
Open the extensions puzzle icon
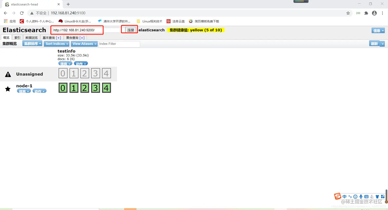click(366, 13)
